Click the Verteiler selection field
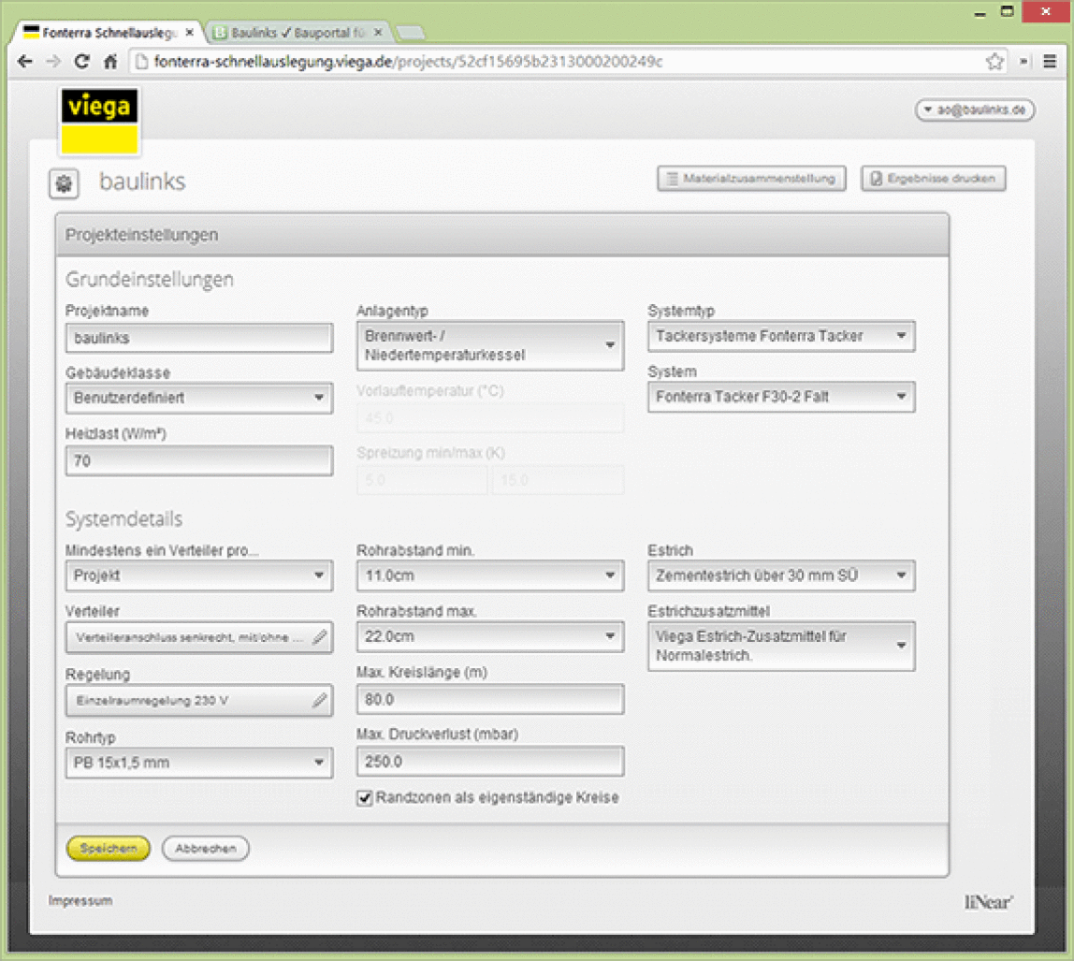 point(198,637)
